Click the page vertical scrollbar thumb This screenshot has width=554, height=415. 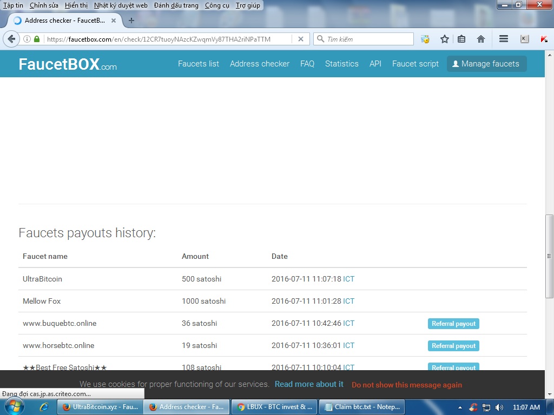[550, 256]
